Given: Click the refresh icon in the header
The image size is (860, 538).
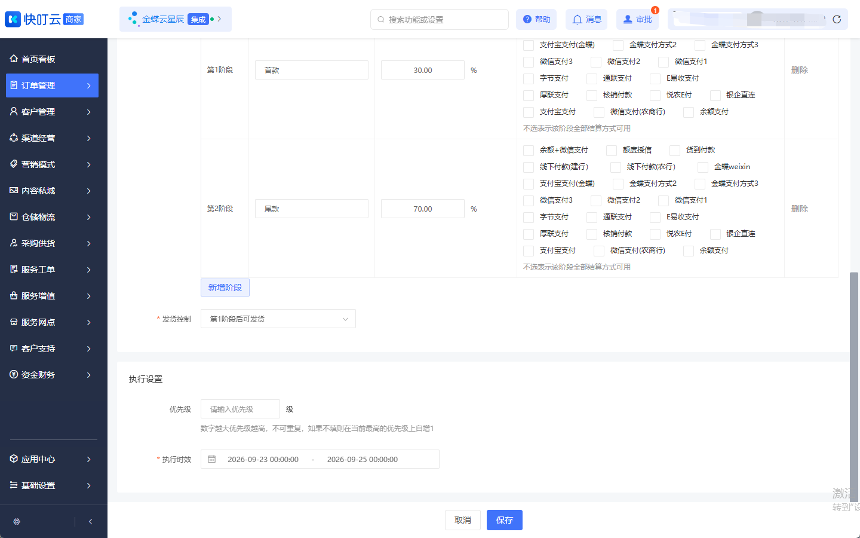Looking at the screenshot, I should pyautogui.click(x=837, y=19).
